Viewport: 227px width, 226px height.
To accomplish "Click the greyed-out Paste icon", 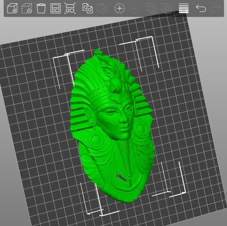I will (x=102, y=8).
